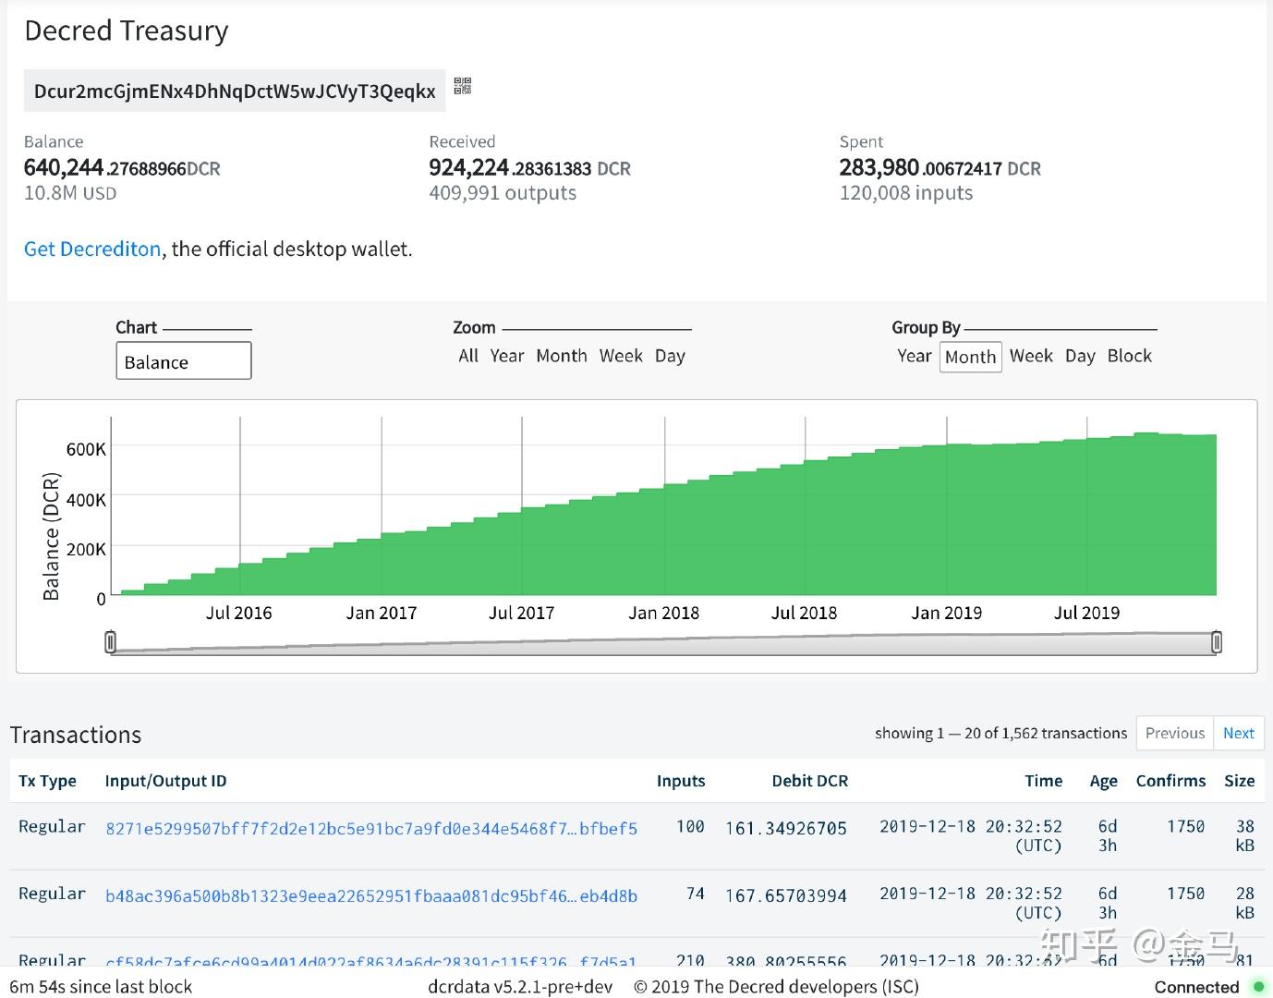Open the Balance chart type dropdown
This screenshot has height=998, width=1273.
pyautogui.click(x=184, y=361)
